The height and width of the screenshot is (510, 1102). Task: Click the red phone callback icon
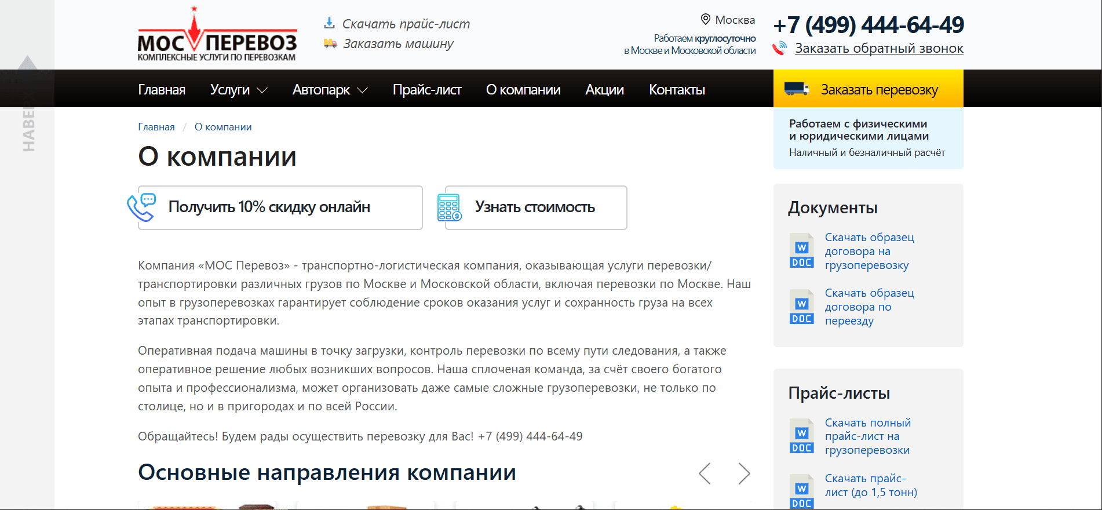click(780, 49)
